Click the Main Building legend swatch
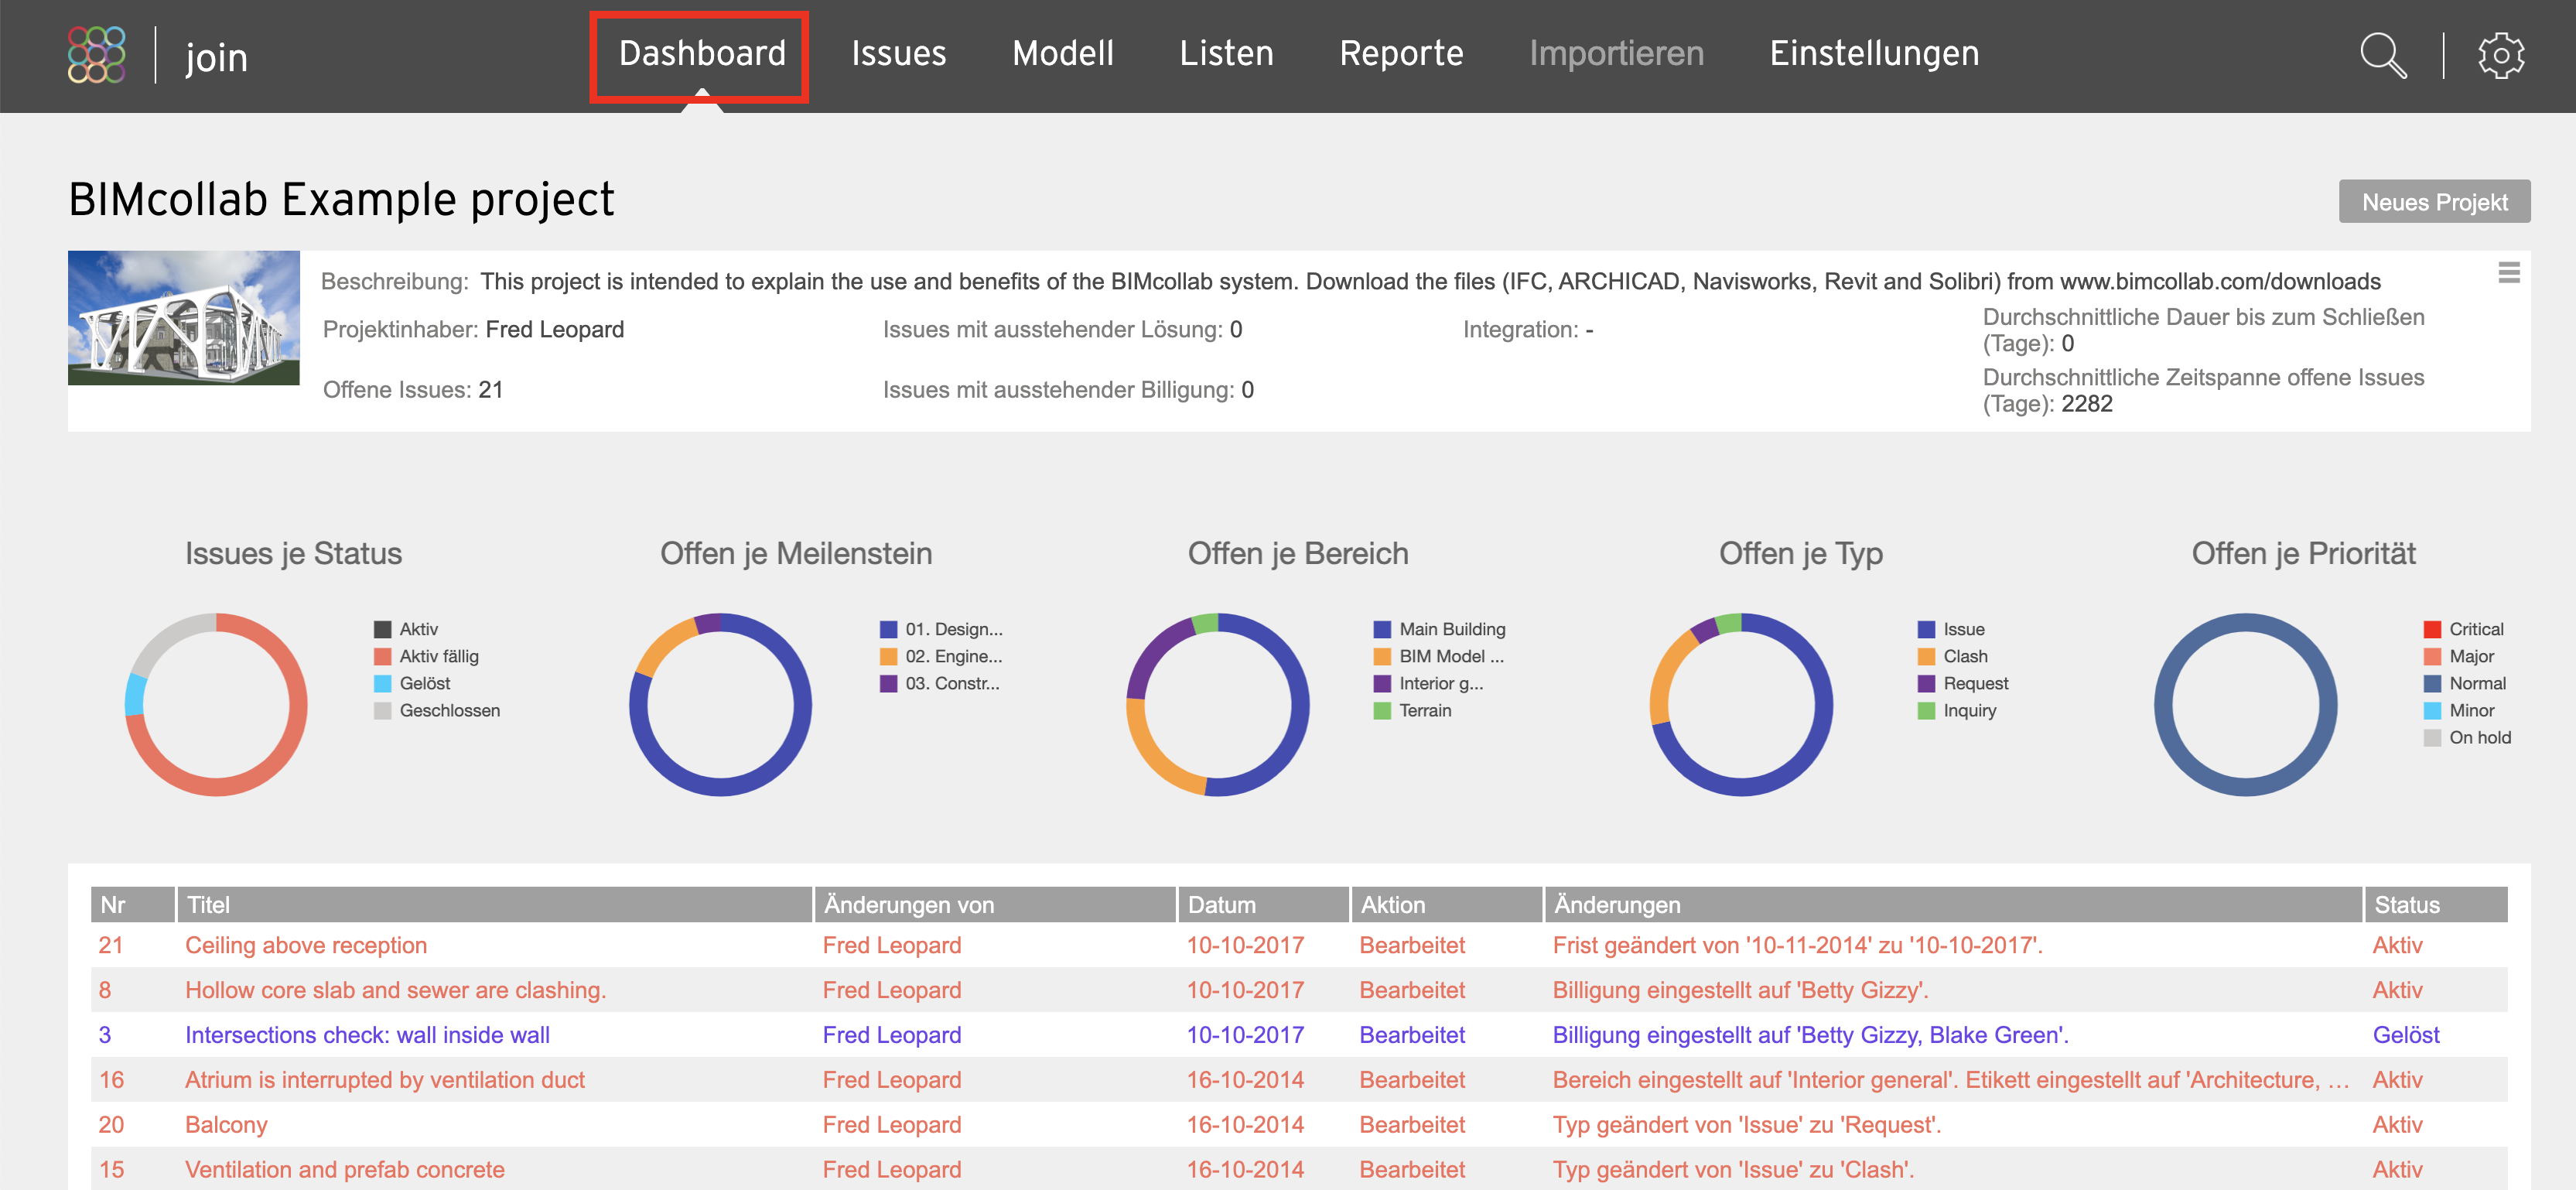The image size is (2576, 1190). pos(1382,629)
